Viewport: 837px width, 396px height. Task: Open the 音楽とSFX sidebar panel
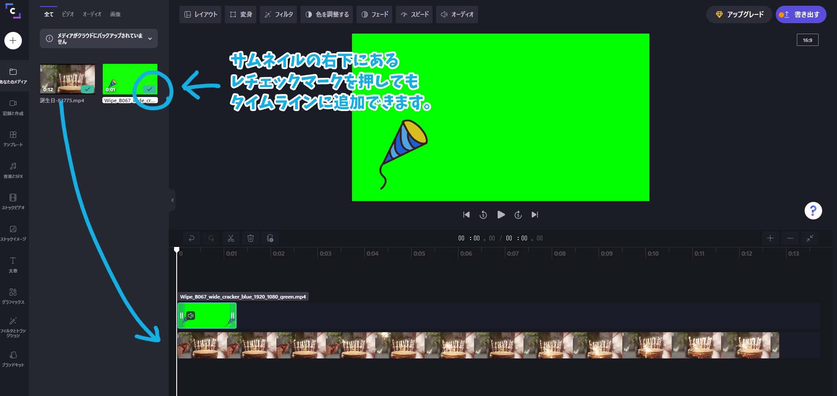(x=13, y=170)
